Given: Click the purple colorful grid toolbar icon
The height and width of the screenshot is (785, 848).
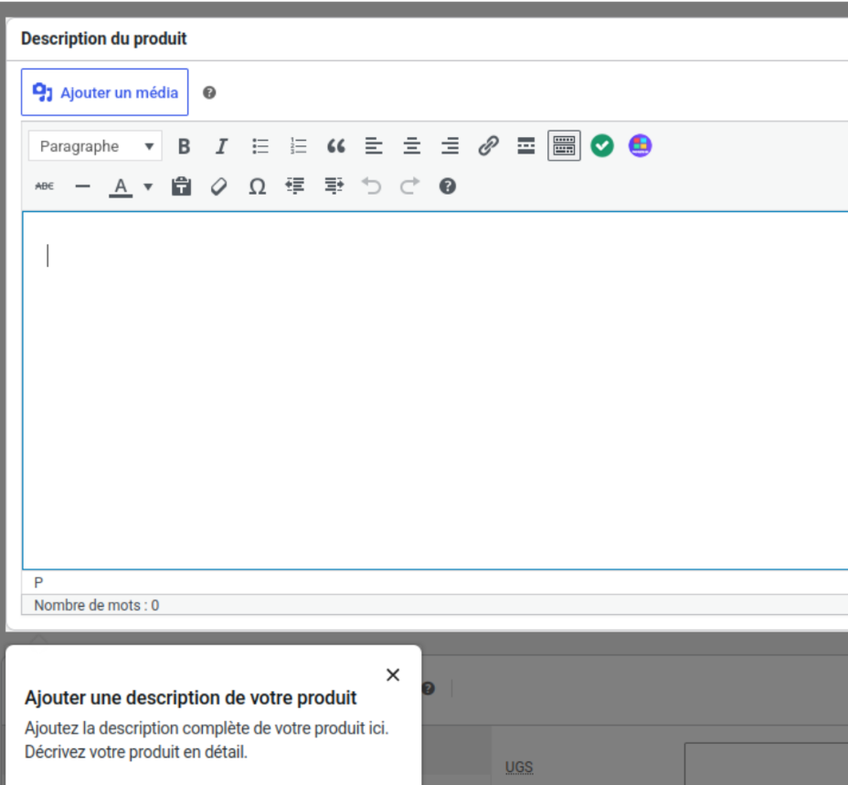Looking at the screenshot, I should point(640,146).
